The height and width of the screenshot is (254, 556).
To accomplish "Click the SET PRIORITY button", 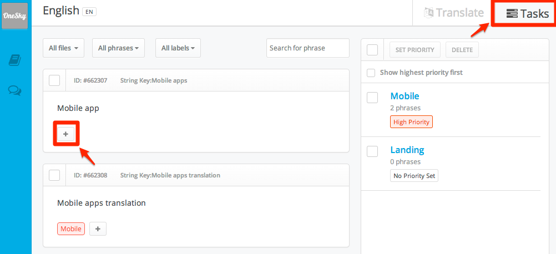I will [415, 50].
